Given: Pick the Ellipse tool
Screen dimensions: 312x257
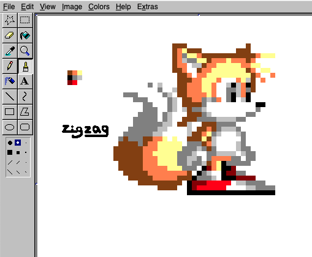Looking at the screenshot, I should [10, 127].
